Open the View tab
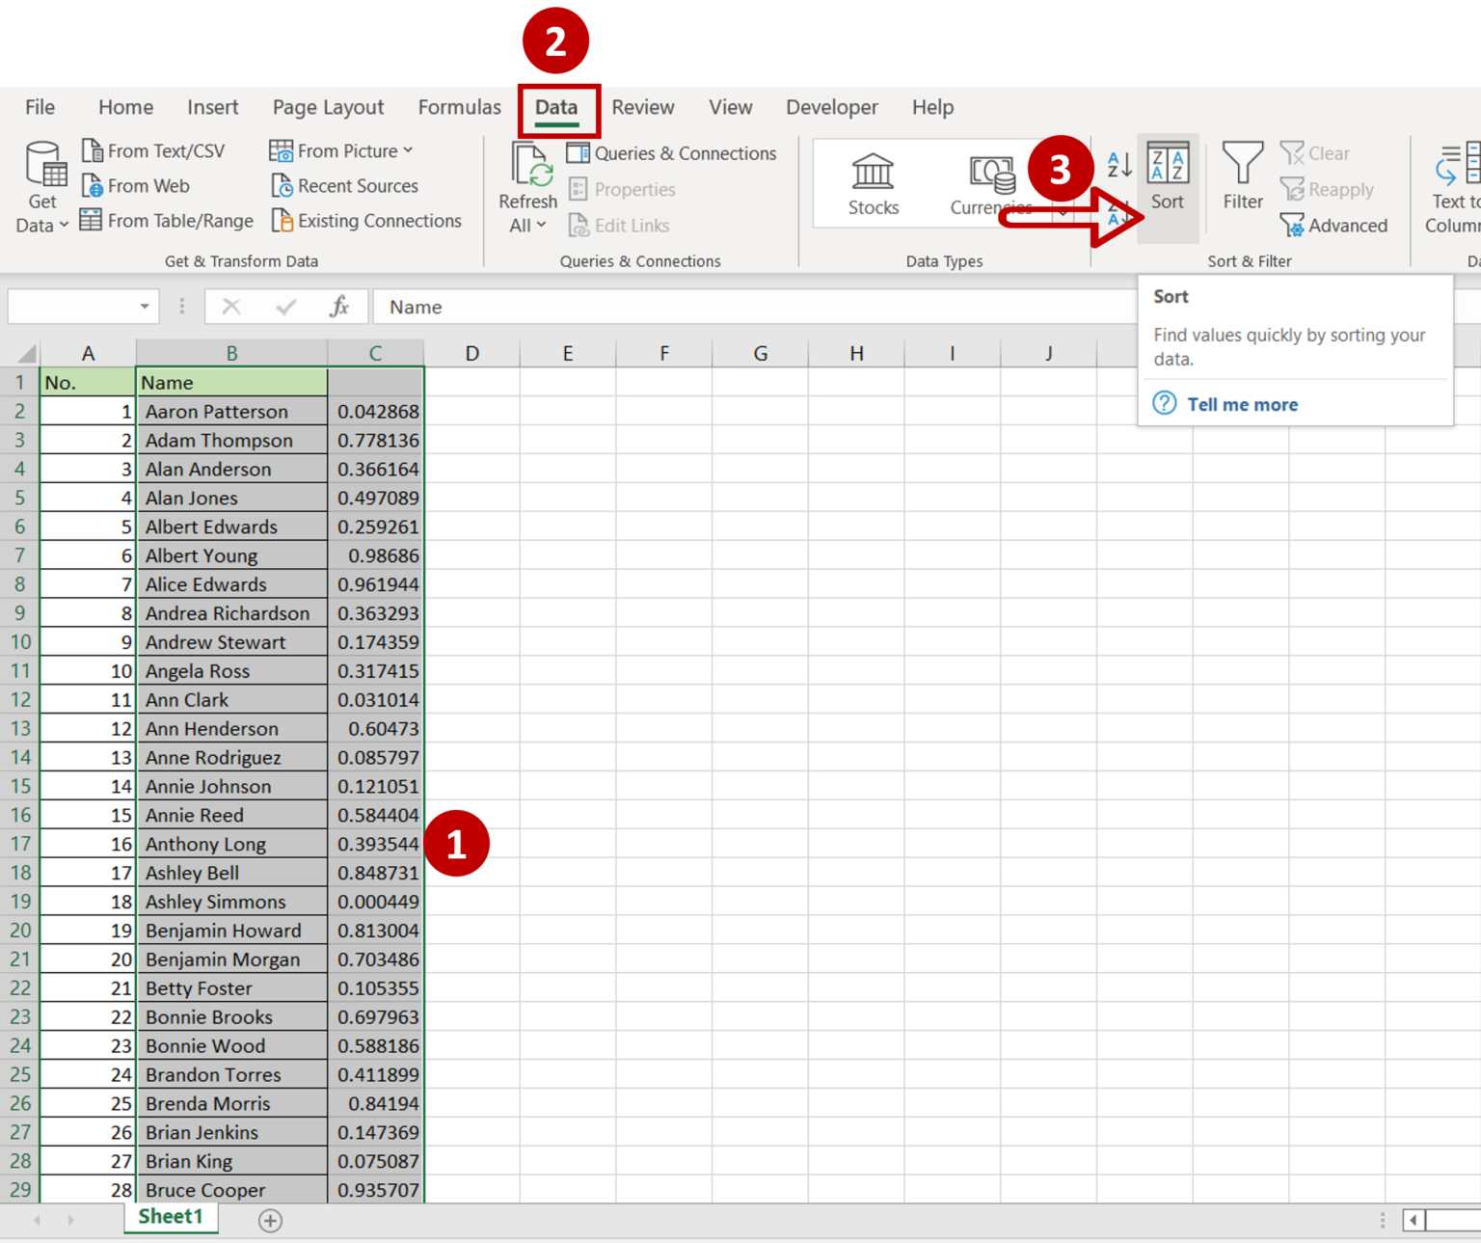The width and height of the screenshot is (1481, 1243). click(730, 107)
